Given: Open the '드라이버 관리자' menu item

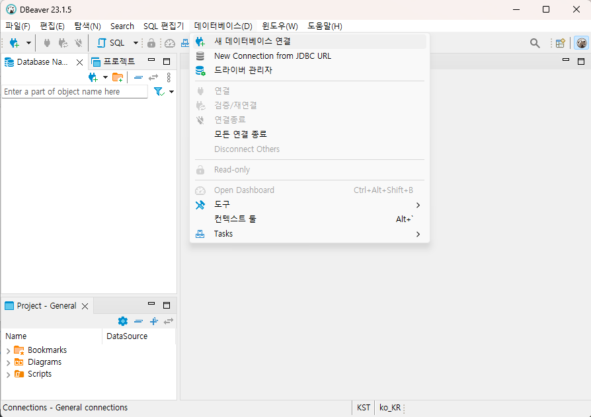Looking at the screenshot, I should coord(243,70).
